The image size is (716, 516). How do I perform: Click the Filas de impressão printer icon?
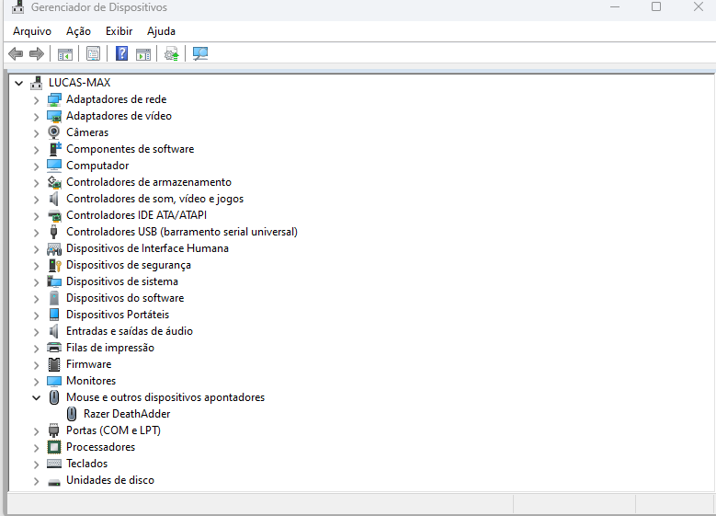(x=54, y=348)
